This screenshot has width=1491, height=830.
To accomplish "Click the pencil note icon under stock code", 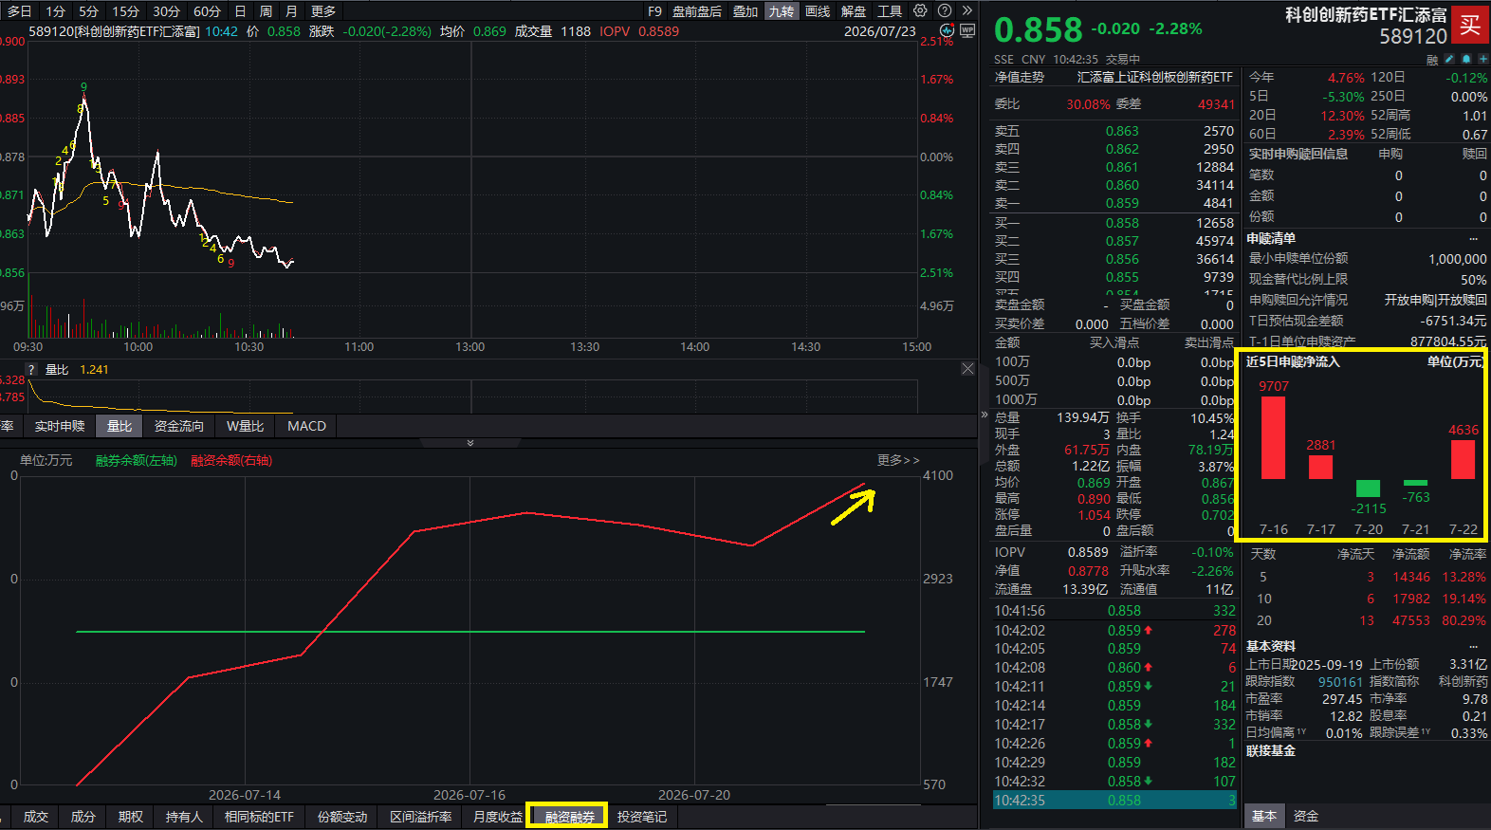I will (1449, 59).
